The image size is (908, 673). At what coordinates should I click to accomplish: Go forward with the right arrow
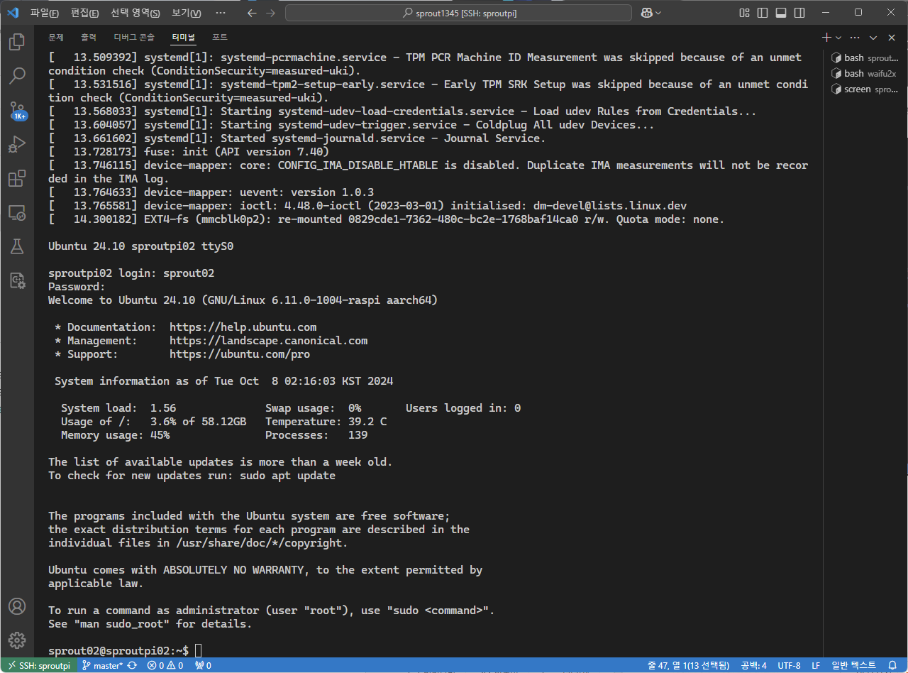tap(270, 13)
